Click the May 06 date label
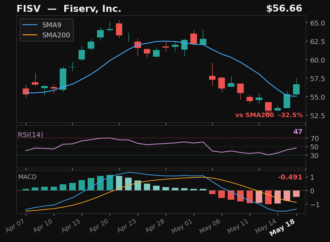The height and width of the screenshot is (242, 330). 210,226
